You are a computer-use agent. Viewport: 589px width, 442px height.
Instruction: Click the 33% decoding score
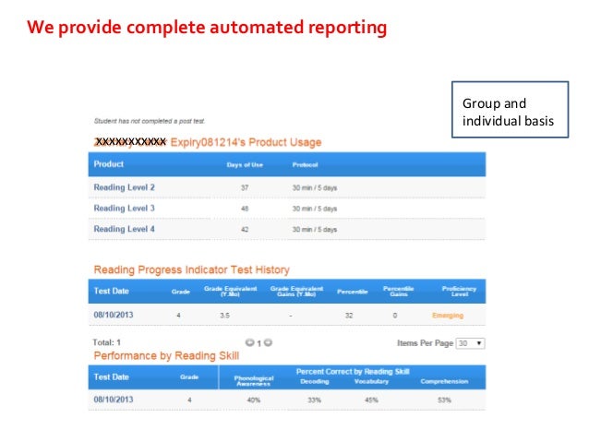pos(315,400)
